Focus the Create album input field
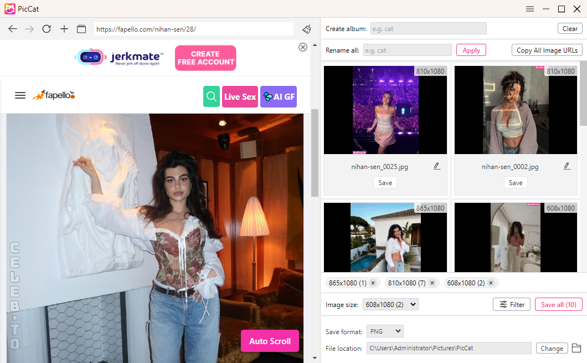This screenshot has width=587, height=363. click(x=428, y=28)
